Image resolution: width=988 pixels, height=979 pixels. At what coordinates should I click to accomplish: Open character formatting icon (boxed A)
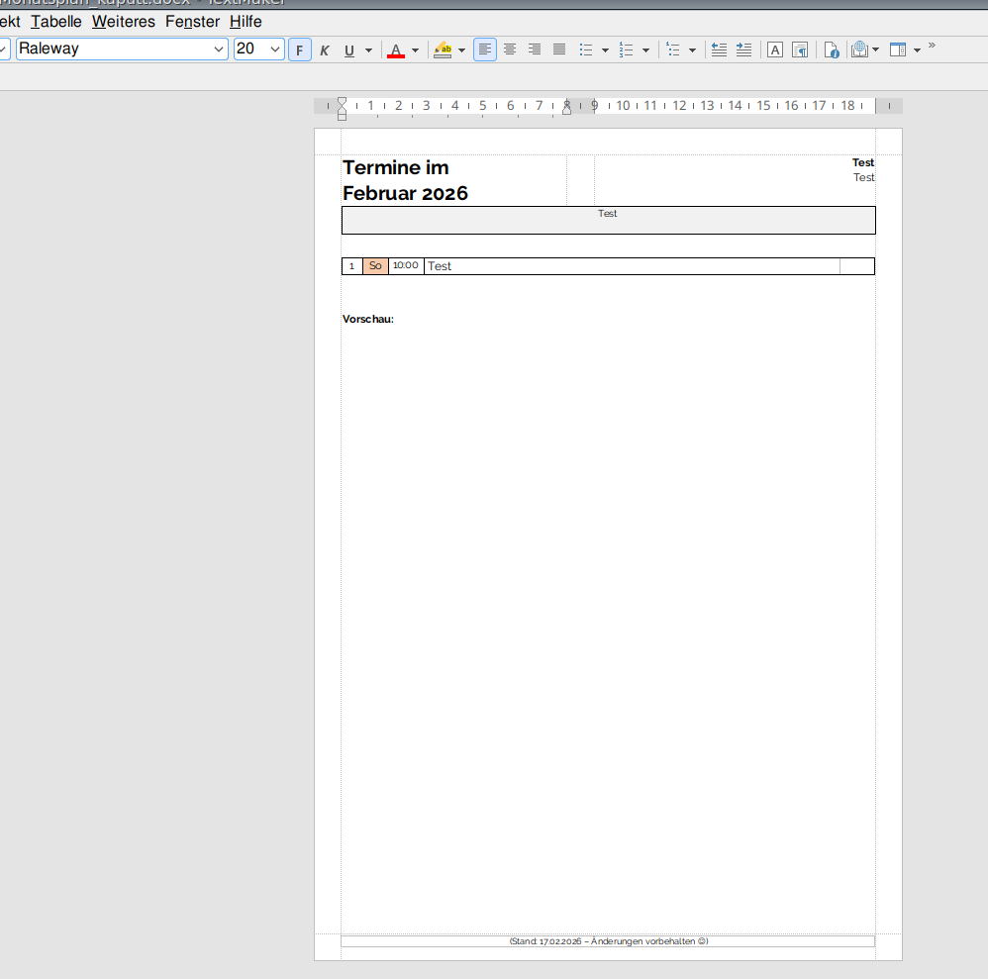click(x=775, y=49)
